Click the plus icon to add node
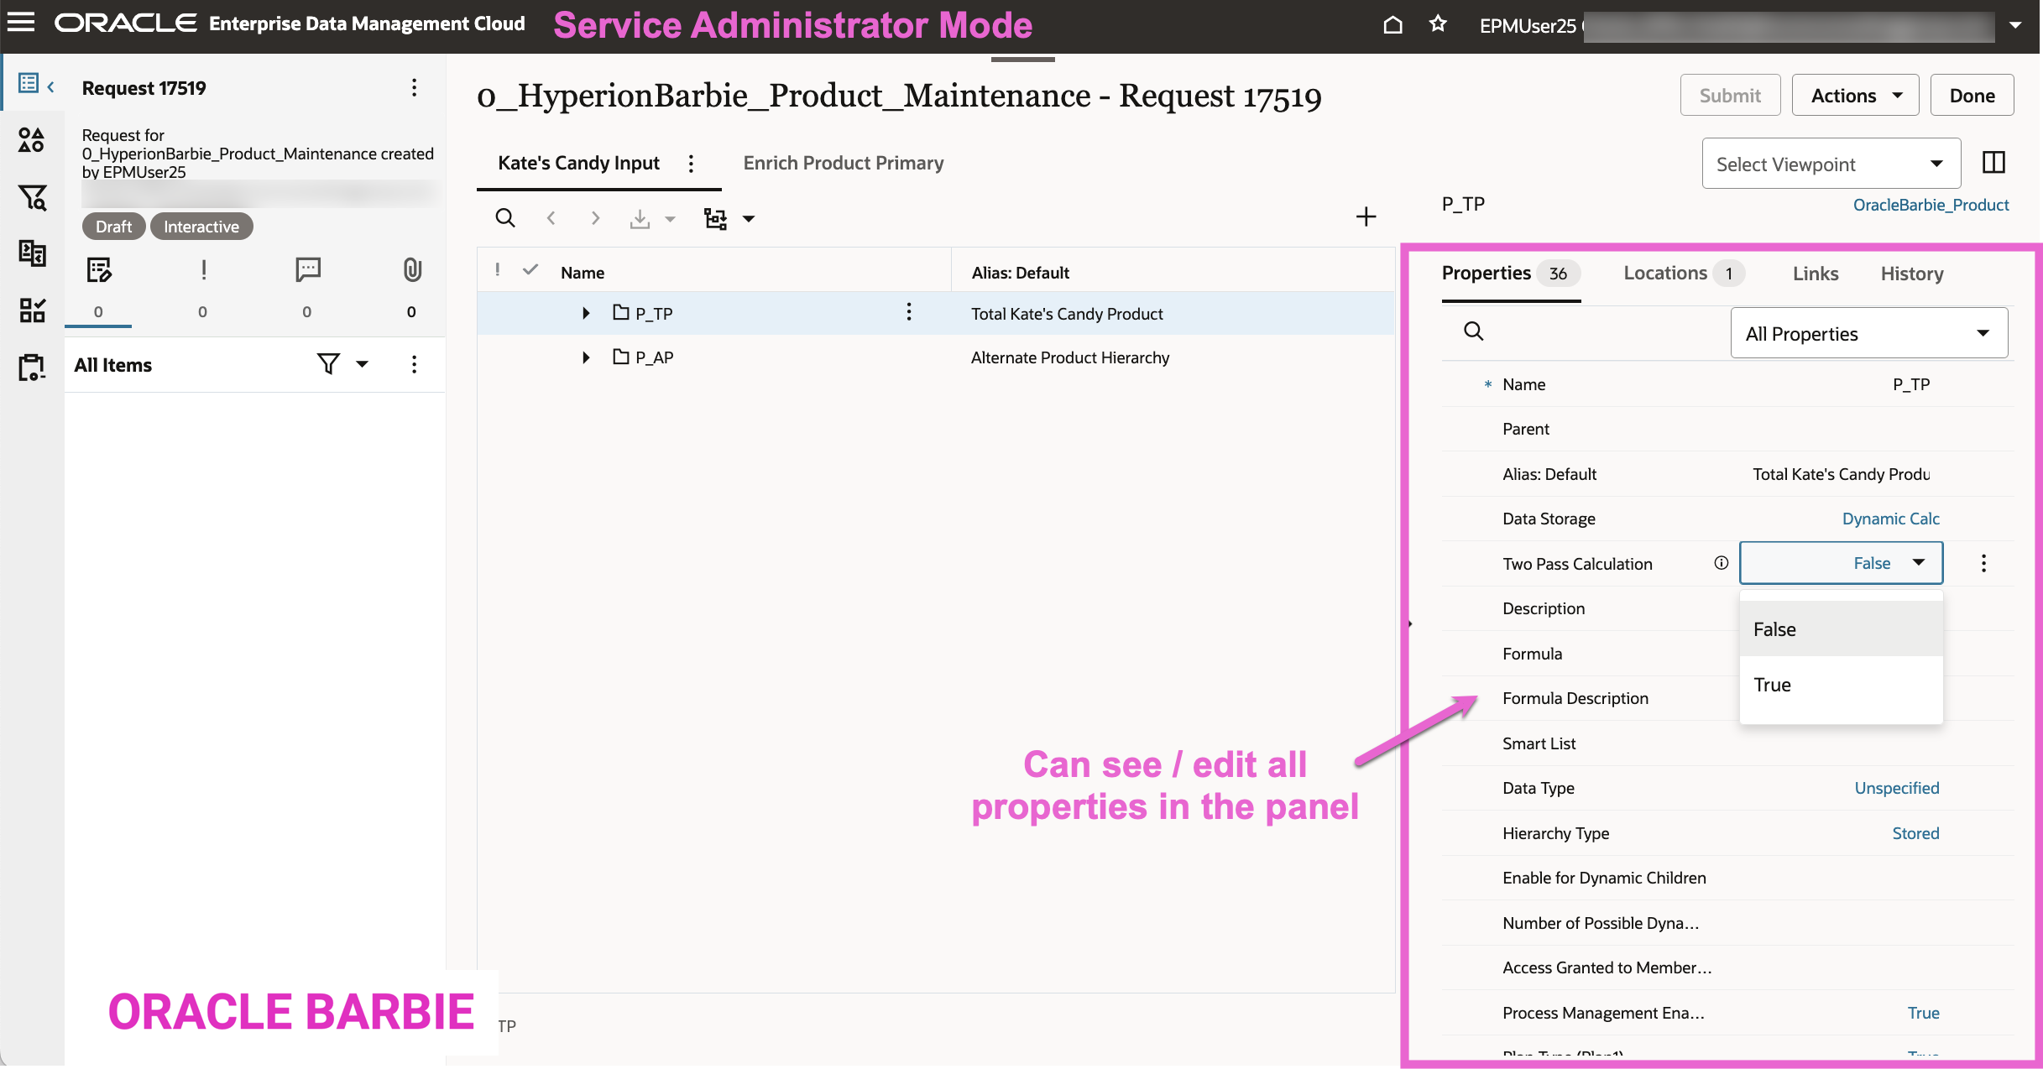The width and height of the screenshot is (2043, 1069). pos(1366,217)
